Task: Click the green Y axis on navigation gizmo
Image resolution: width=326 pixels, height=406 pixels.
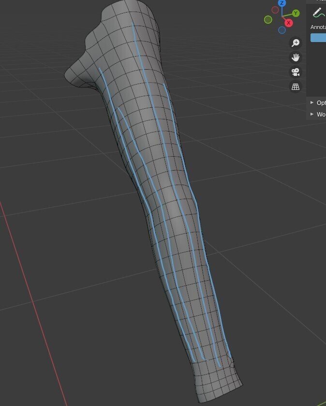Action: pyautogui.click(x=296, y=13)
